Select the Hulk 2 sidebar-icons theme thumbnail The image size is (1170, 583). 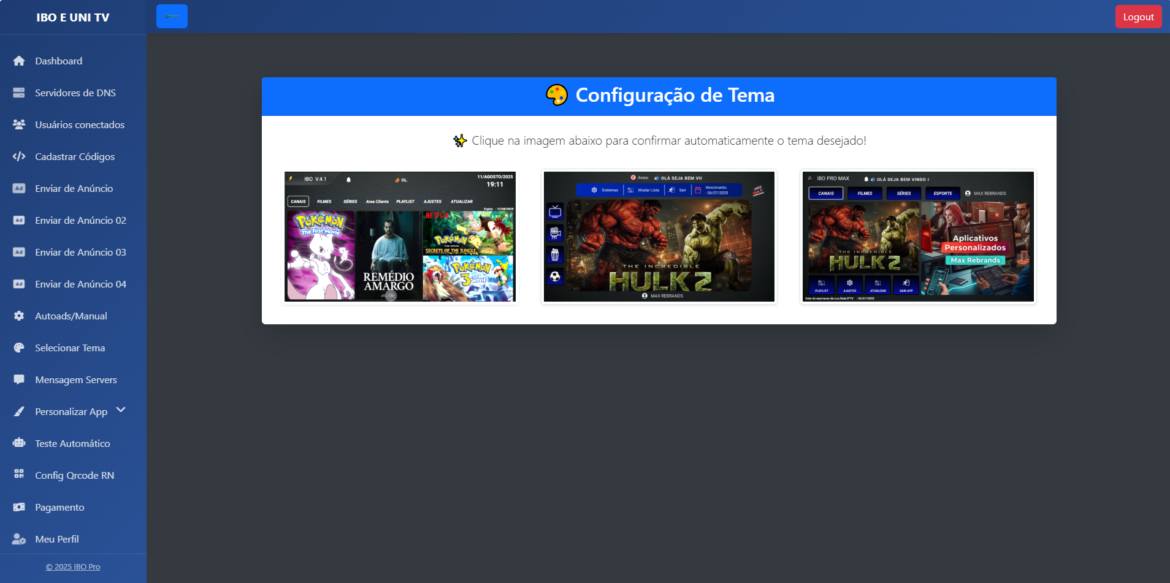659,237
